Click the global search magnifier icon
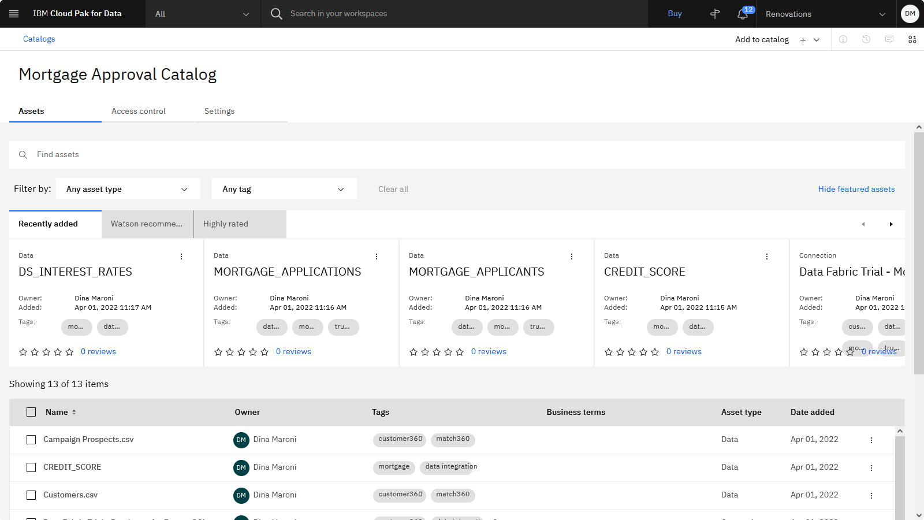924x520 pixels. click(277, 14)
